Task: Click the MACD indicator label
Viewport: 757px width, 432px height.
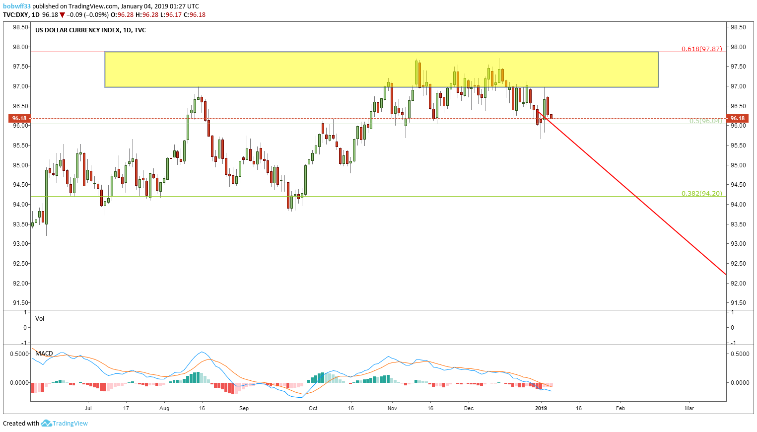Action: (44, 354)
